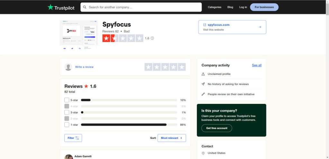Open the Blog menu item
Viewport: 329px width, 159px height.
coord(230,7)
